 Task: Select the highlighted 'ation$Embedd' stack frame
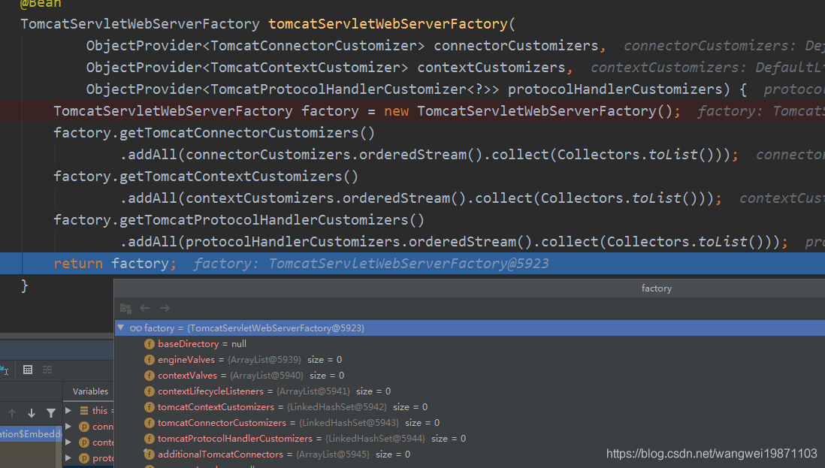pos(31,434)
